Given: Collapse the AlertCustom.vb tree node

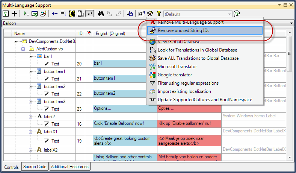Looking at the screenshot, I should coord(24,49).
